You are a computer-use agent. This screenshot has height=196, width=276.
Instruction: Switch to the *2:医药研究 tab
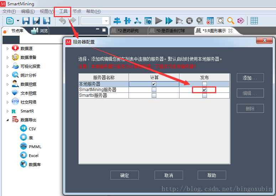pos(128,31)
